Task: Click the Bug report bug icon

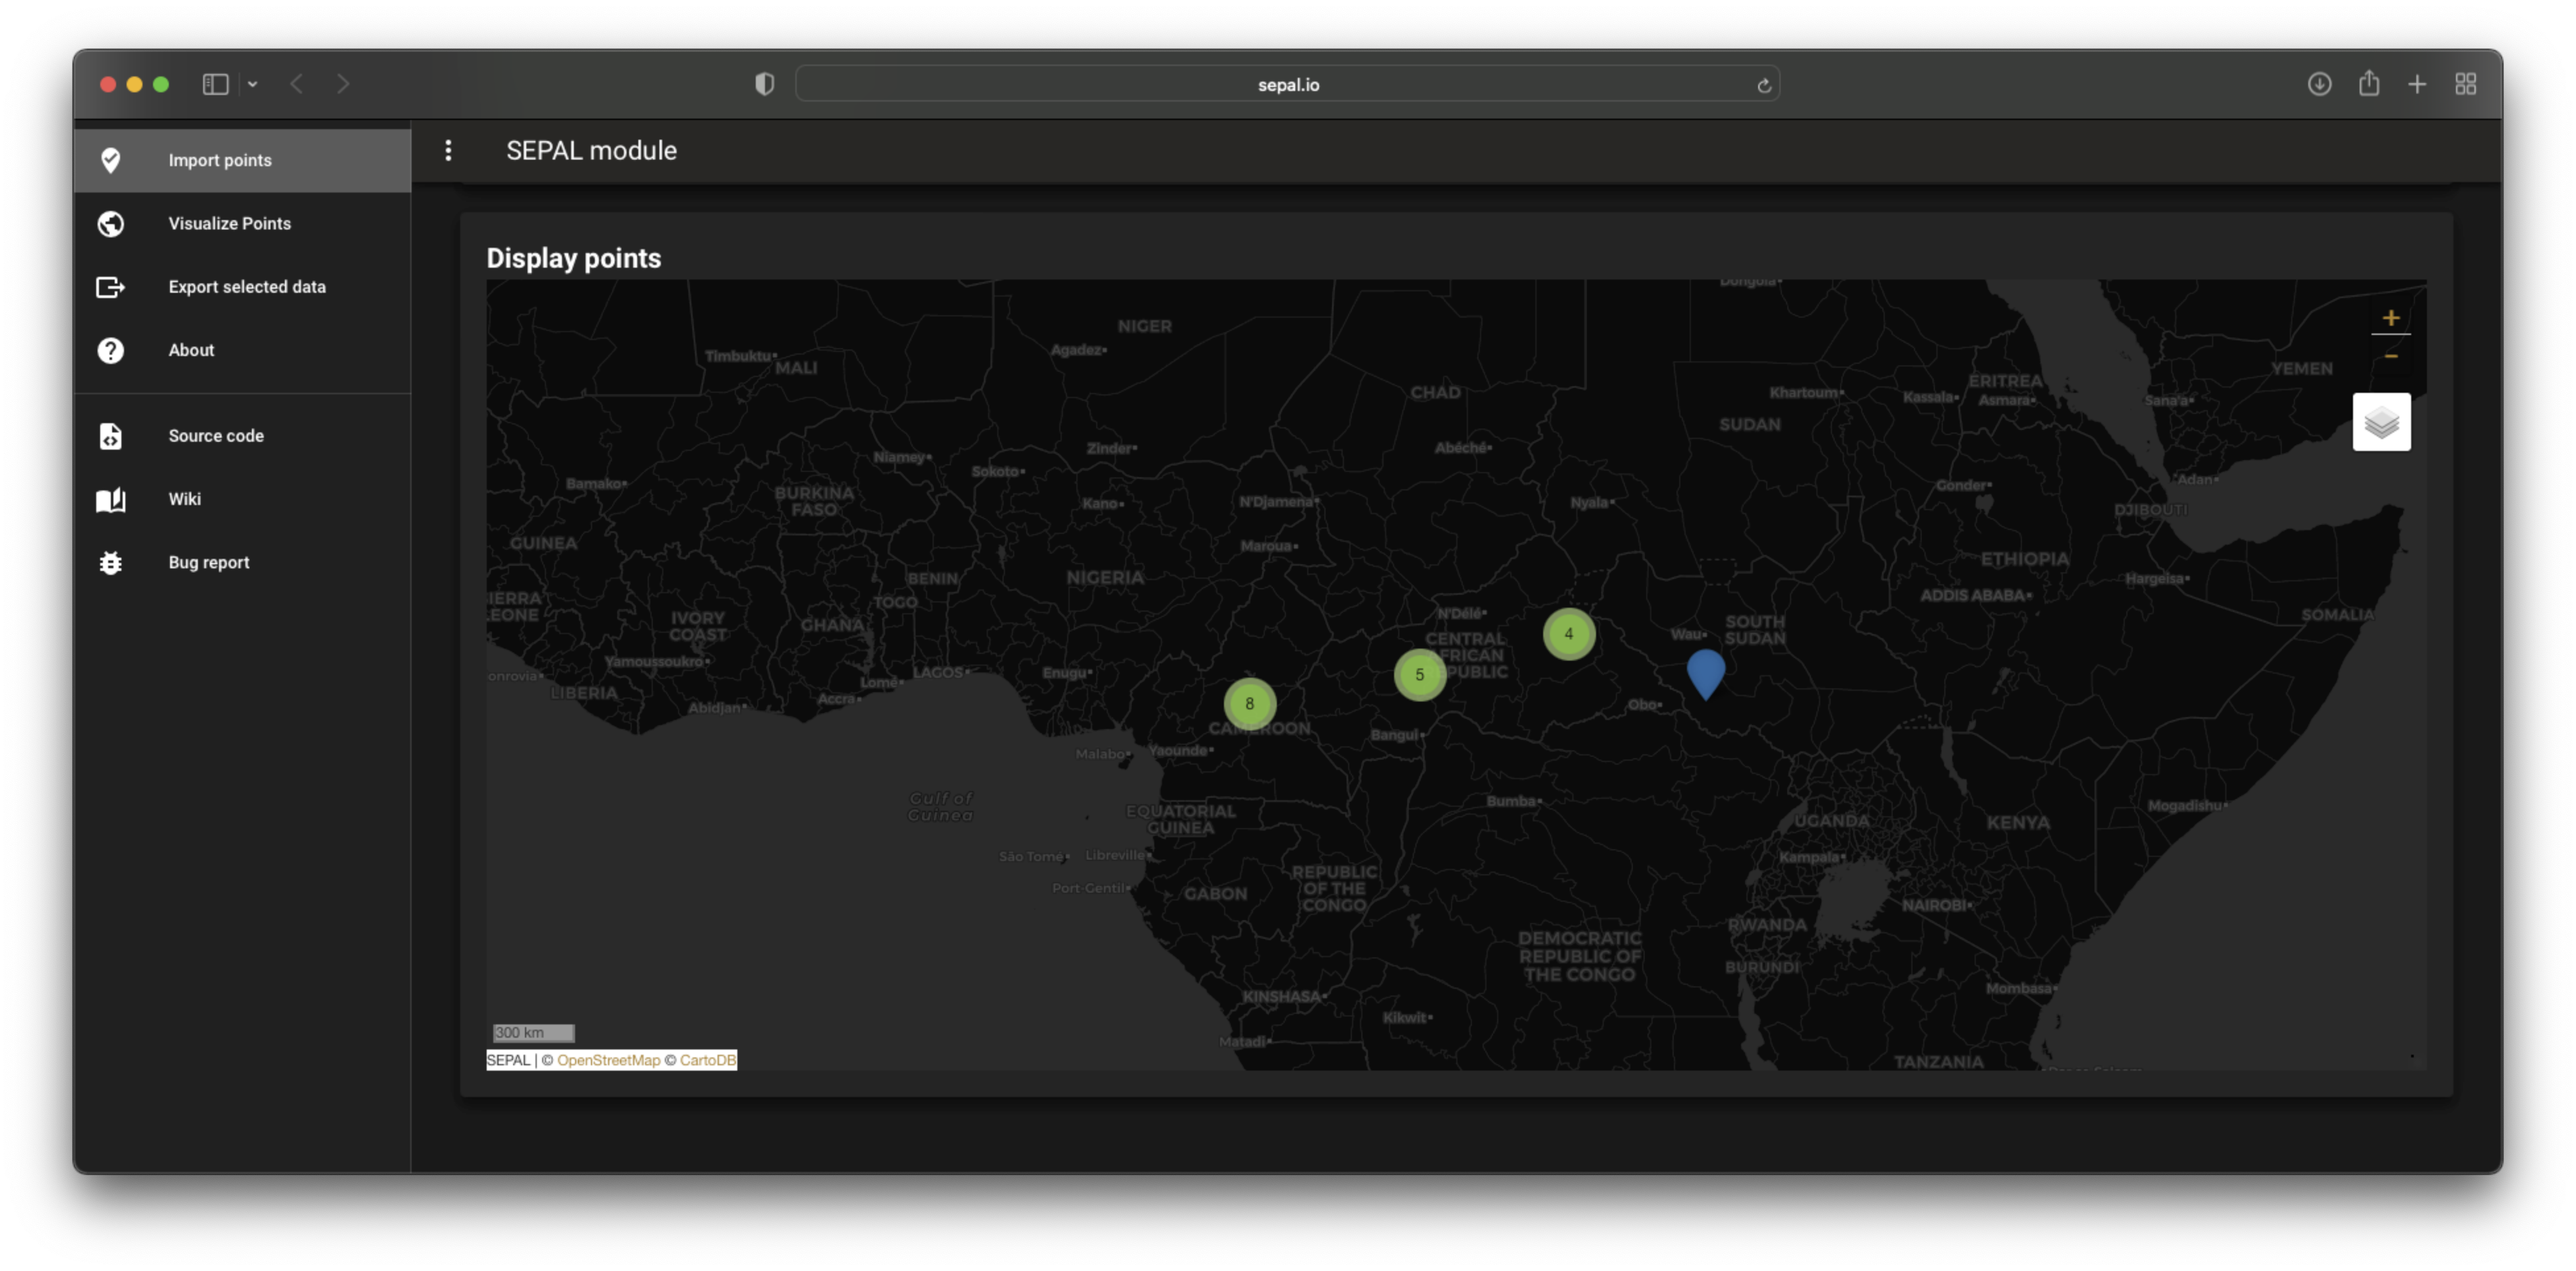Action: pyautogui.click(x=111, y=562)
